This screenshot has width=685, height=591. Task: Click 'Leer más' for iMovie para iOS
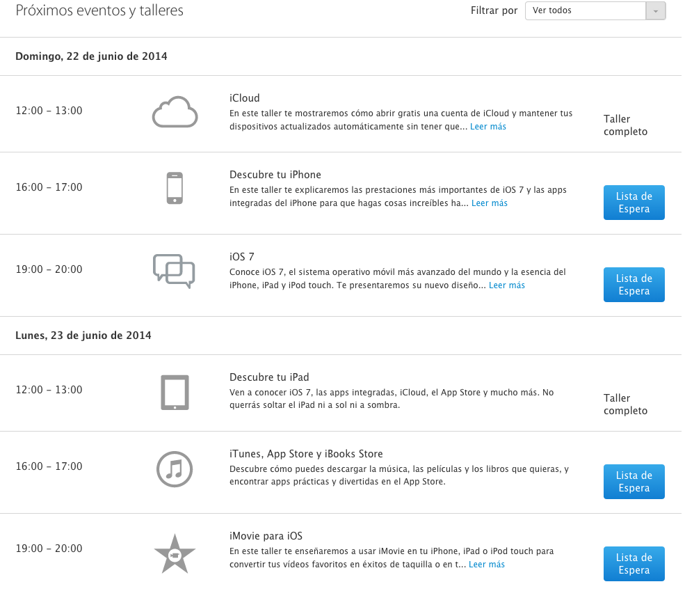click(x=487, y=565)
